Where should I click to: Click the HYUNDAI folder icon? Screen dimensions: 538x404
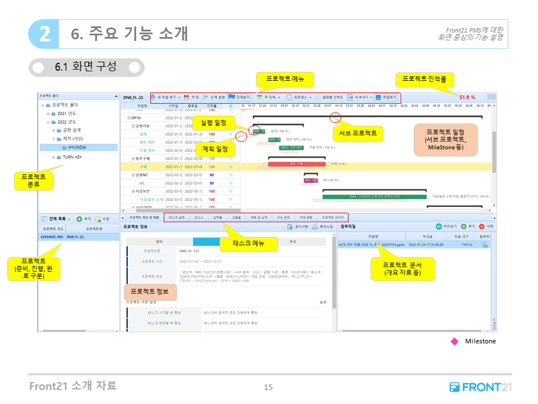tap(64, 148)
